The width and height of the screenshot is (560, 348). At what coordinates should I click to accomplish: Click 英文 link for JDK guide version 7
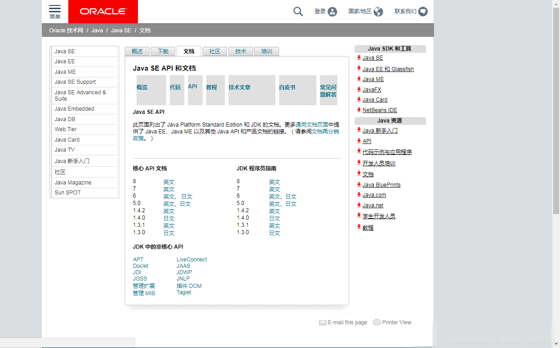coord(275,189)
